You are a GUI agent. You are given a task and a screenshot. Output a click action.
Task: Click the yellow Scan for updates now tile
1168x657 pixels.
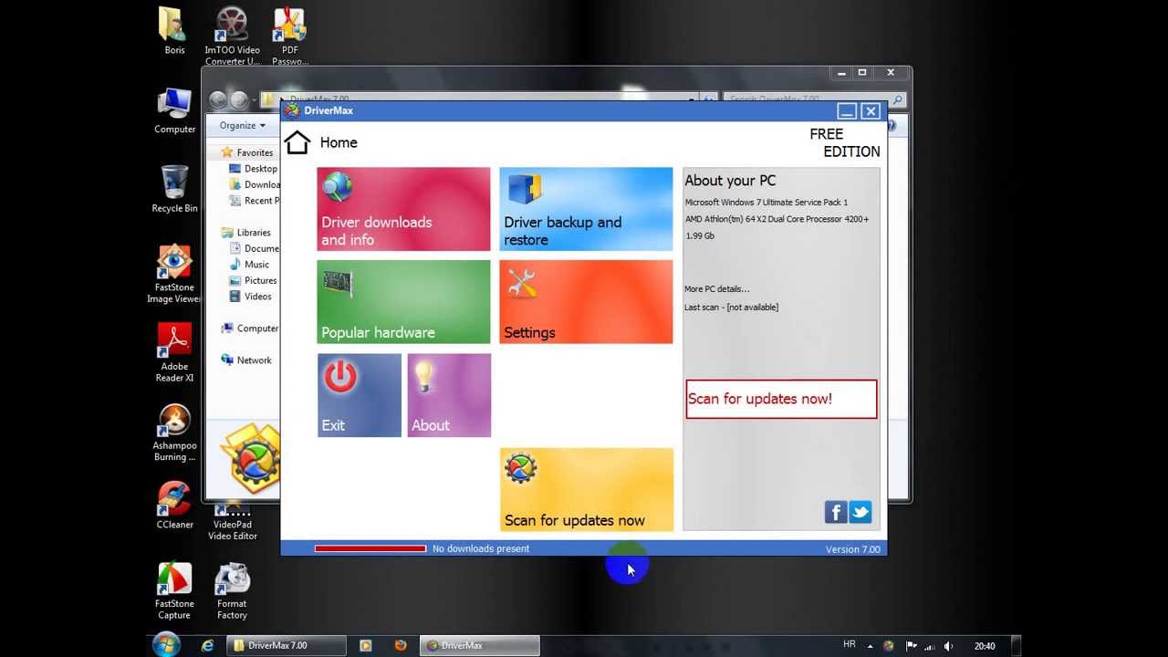(586, 489)
